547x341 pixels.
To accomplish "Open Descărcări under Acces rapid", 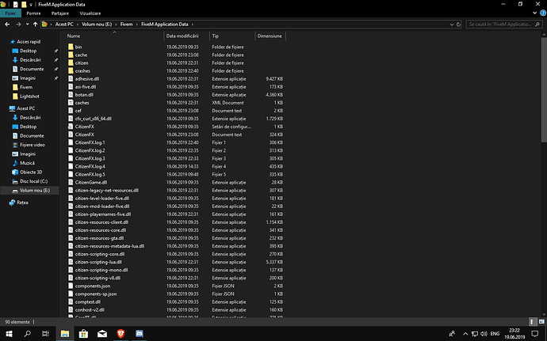I will pyautogui.click(x=30, y=60).
